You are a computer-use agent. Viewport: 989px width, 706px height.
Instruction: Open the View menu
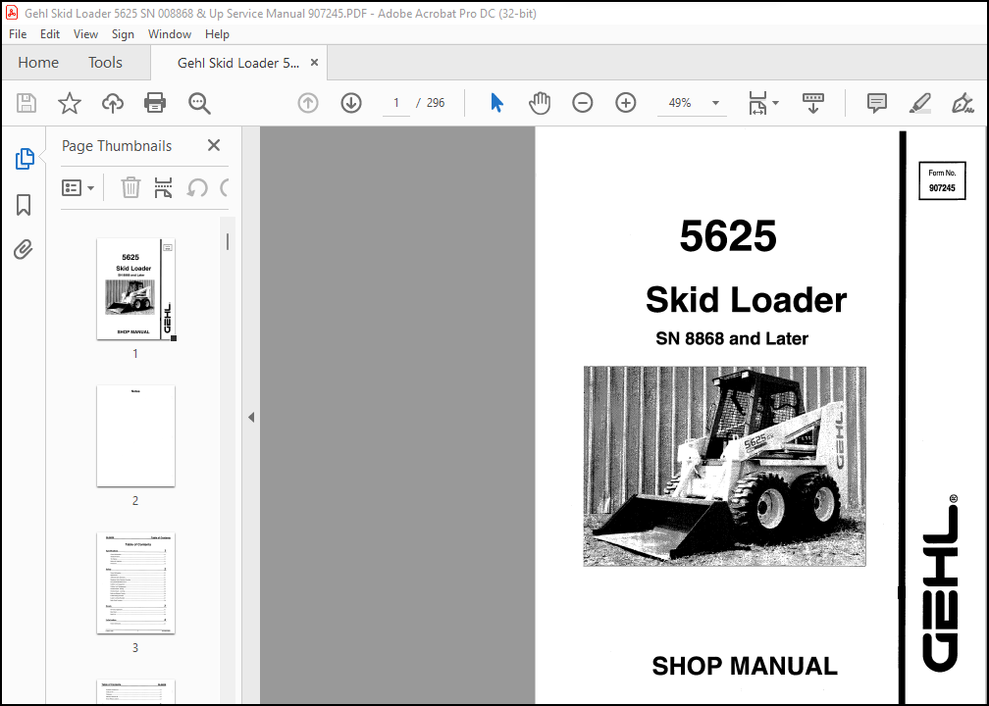pyautogui.click(x=85, y=34)
